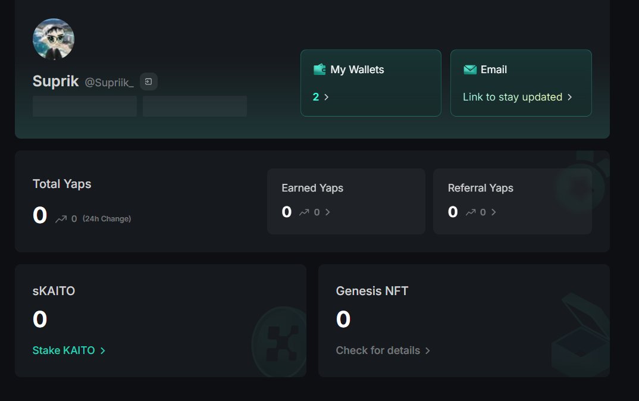Click the Total Yaps trend arrow icon
The width and height of the screenshot is (639, 401).
pos(61,219)
